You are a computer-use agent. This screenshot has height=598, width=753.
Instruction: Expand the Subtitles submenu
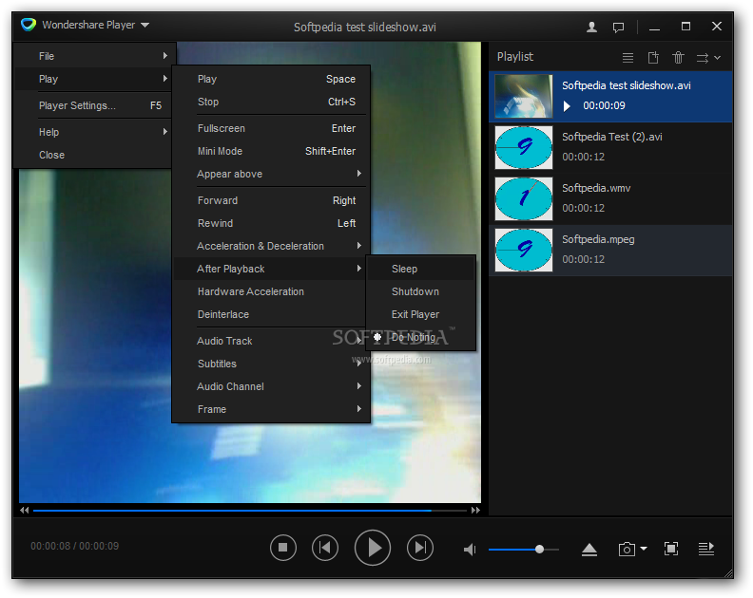click(271, 364)
